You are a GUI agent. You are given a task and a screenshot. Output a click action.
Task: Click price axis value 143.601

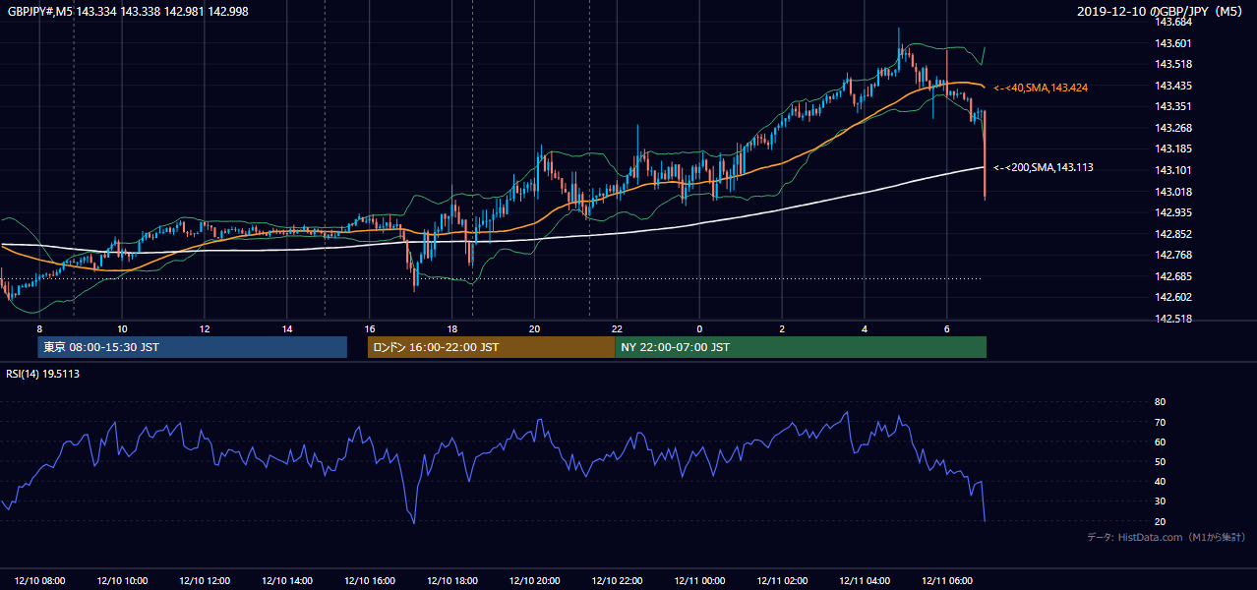click(1173, 42)
